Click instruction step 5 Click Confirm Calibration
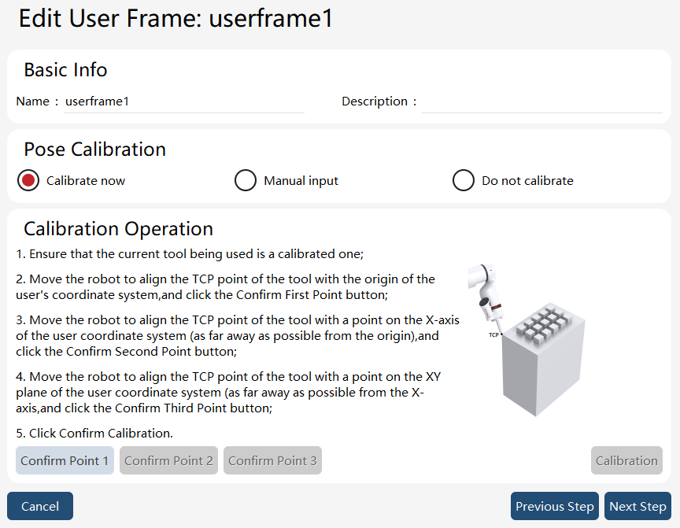 tap(94, 433)
